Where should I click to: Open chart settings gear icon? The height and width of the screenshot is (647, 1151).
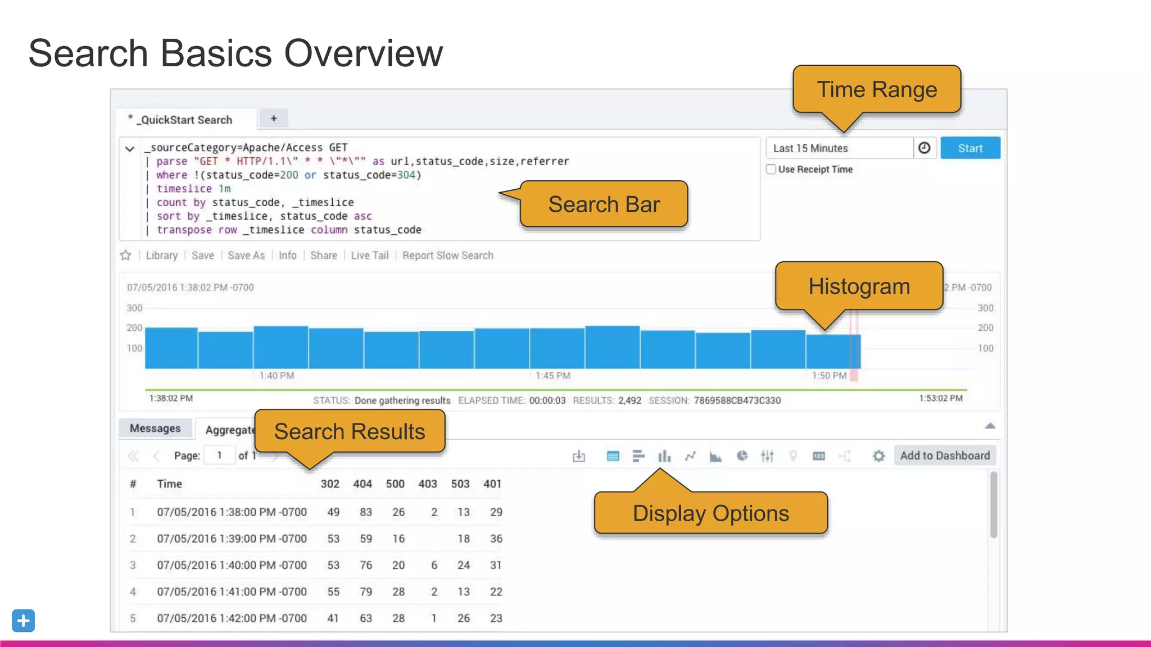point(878,456)
